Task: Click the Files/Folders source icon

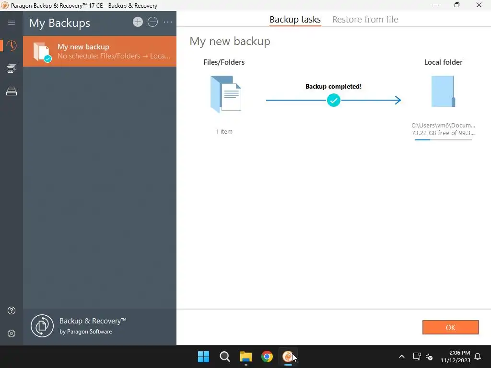Action: tap(225, 94)
